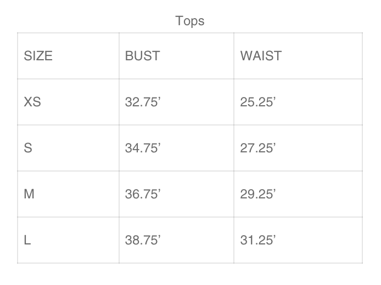This screenshot has height=285, width=381.
Task: Select the SIZE column header
Action: [x=38, y=56]
